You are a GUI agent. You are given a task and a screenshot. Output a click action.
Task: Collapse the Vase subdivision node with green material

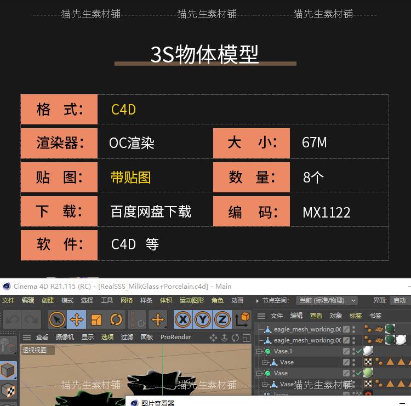(x=259, y=373)
